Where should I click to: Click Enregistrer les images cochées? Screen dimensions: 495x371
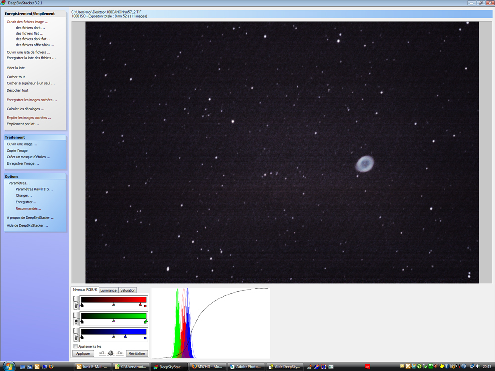click(x=32, y=100)
